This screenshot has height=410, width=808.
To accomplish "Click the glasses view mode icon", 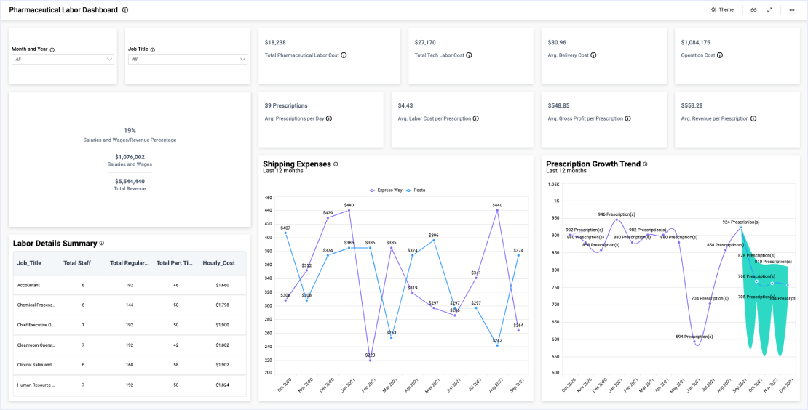I will pos(754,10).
